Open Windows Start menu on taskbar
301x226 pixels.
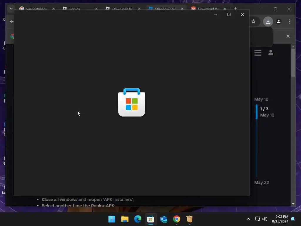click(112, 219)
